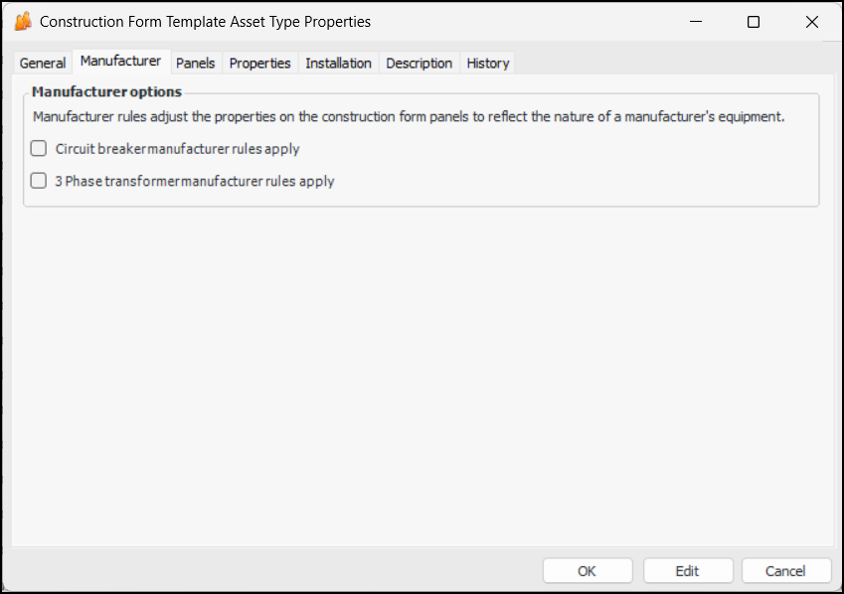Go to the Properties tab

pyautogui.click(x=260, y=63)
